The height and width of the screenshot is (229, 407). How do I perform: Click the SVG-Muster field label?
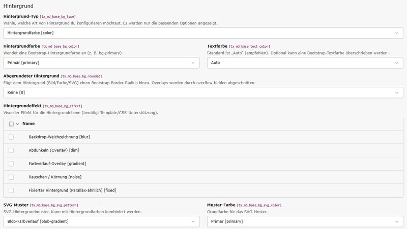16,205
